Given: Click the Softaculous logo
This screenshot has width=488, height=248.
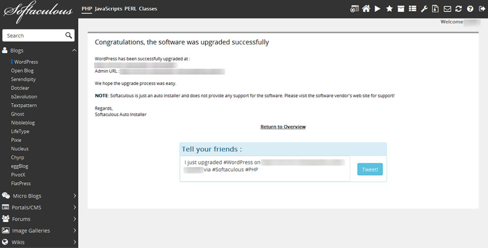Looking at the screenshot, I should 38,12.
